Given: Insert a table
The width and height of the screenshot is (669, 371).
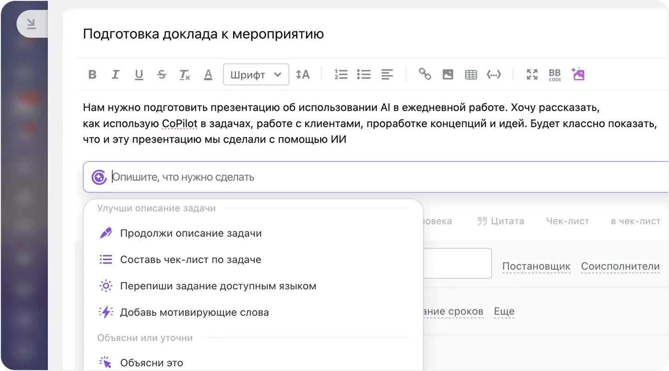Looking at the screenshot, I should tap(471, 74).
